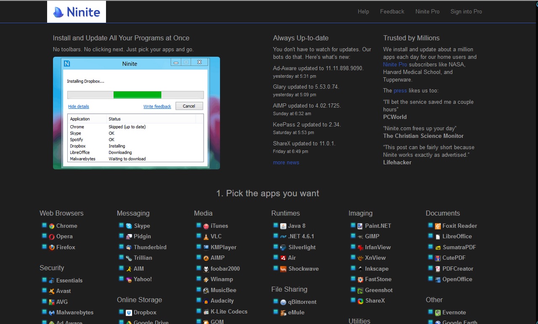Check the Audacity checkbox
The height and width of the screenshot is (324, 538).
coord(199,300)
